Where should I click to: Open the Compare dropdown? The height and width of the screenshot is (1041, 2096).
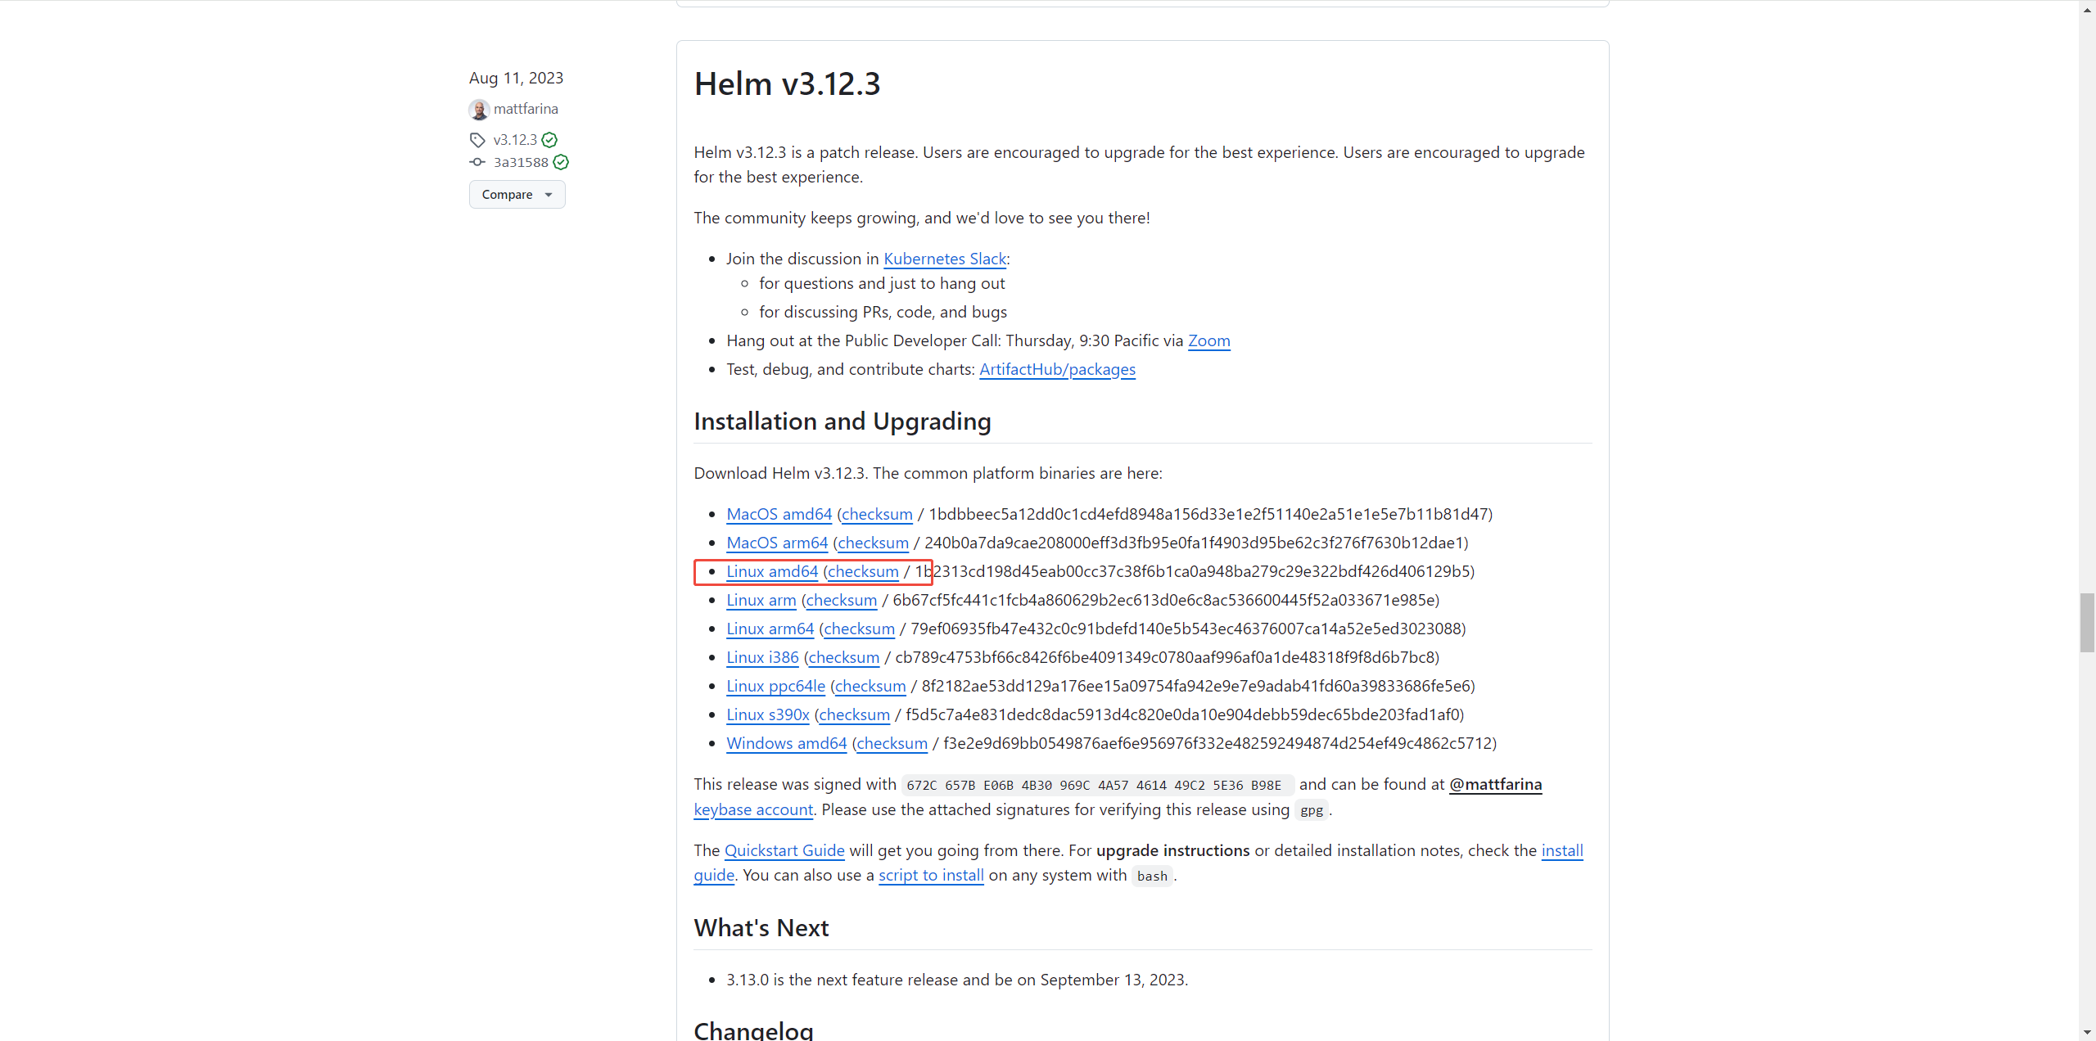517,195
